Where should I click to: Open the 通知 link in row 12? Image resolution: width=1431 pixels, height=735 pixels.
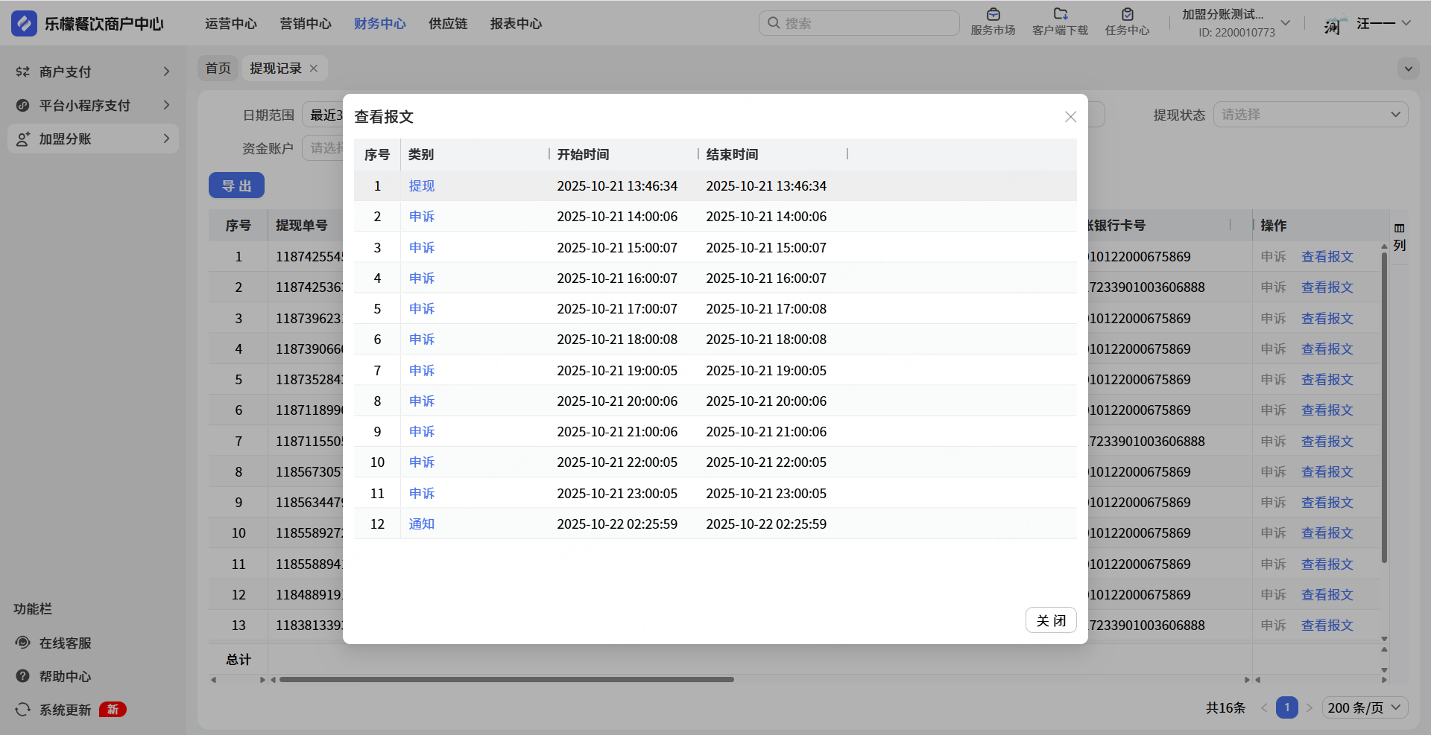[x=422, y=524]
